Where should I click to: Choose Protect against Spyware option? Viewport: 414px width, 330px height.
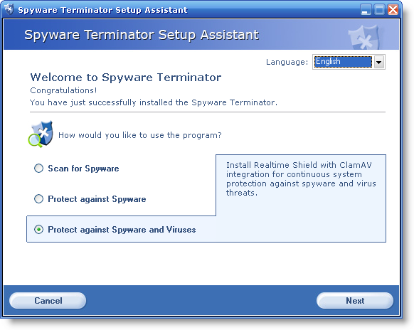(x=38, y=199)
